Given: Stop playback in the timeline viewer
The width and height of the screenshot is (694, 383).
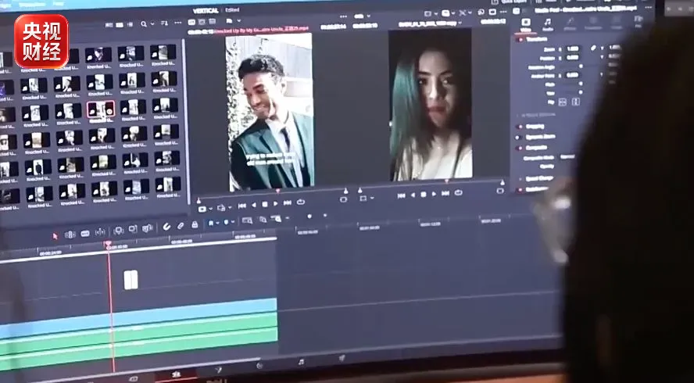Looking at the screenshot, I should 423,194.
